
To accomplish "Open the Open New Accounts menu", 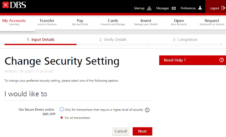I will pos(179,22).
